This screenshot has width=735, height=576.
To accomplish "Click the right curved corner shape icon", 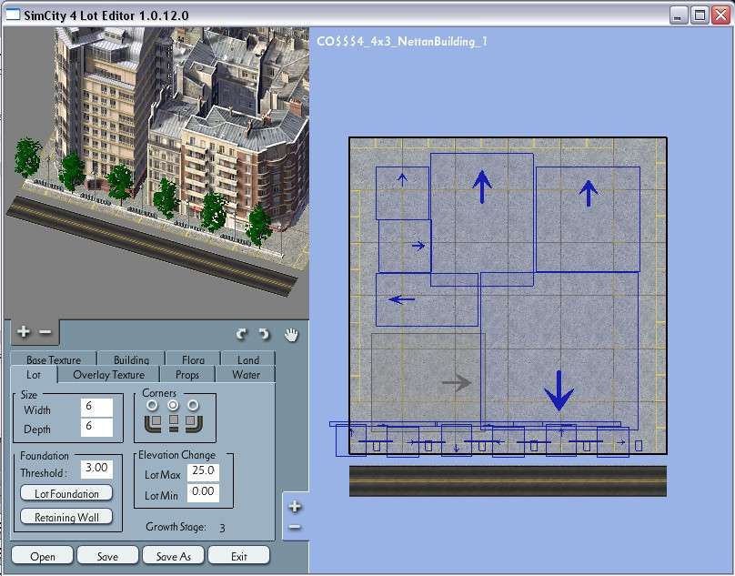I will click(194, 423).
